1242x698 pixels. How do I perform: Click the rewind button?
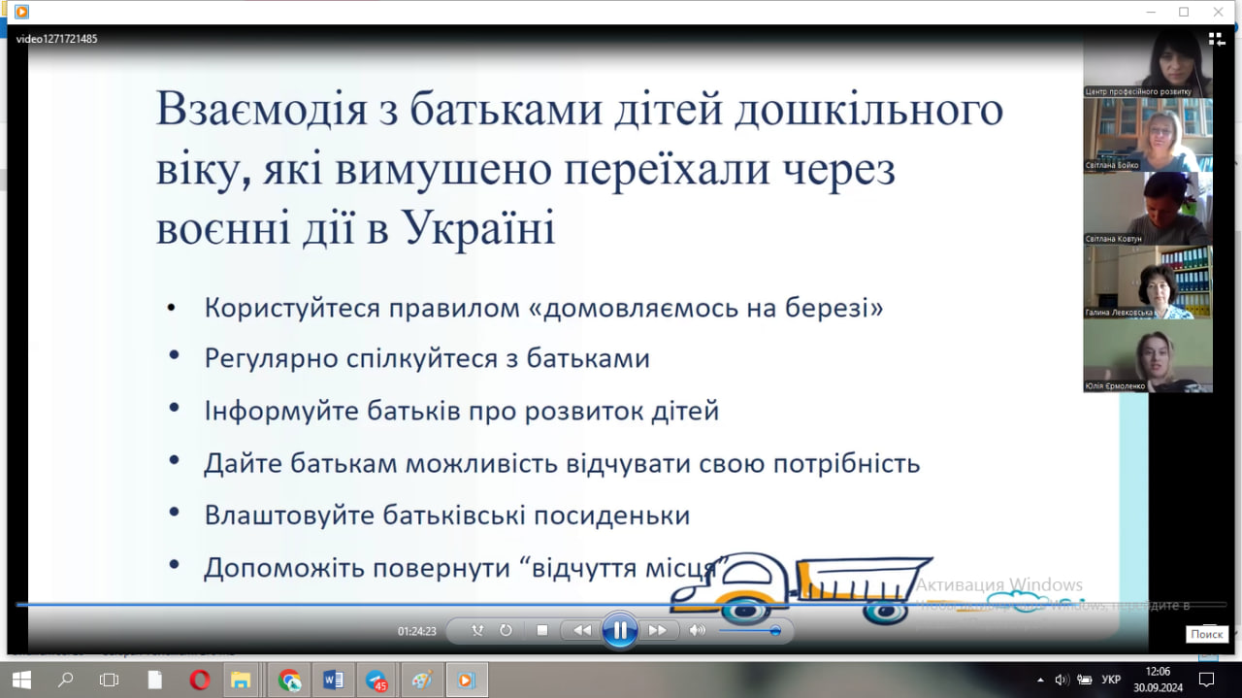(582, 630)
